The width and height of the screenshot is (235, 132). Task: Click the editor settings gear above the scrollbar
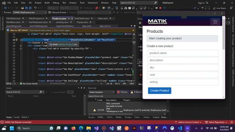click(134, 26)
